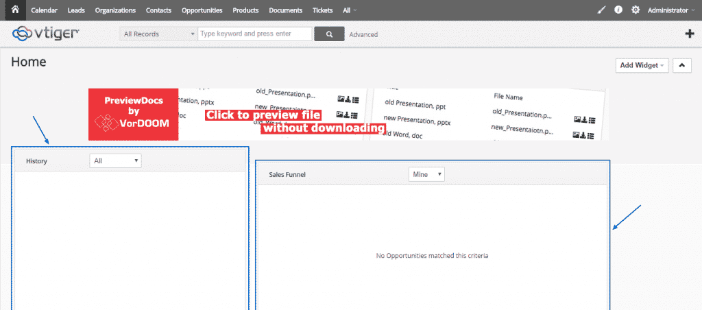Open the History filter All dropdown
Screen dimensions: 702x310
point(116,160)
